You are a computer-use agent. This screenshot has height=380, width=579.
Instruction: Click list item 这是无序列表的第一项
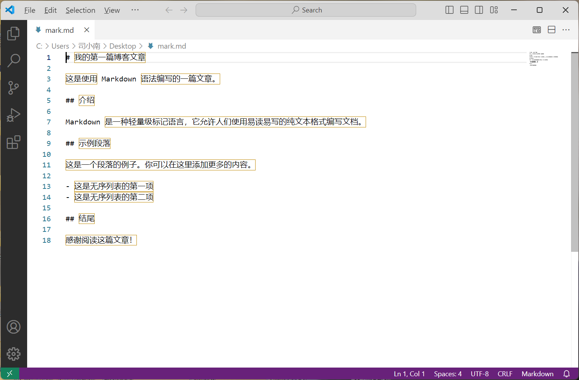114,186
